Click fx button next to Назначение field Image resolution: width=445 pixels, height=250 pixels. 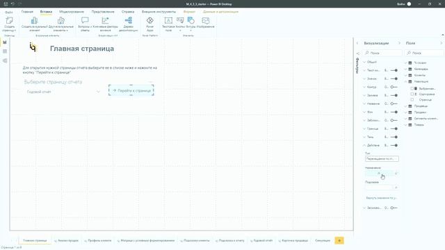[396, 173]
